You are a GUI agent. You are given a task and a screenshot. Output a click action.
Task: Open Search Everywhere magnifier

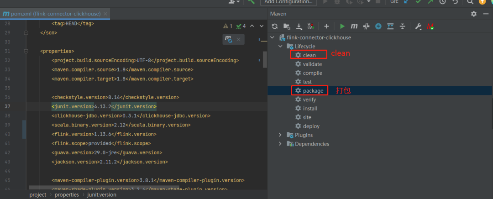coord(470,1)
